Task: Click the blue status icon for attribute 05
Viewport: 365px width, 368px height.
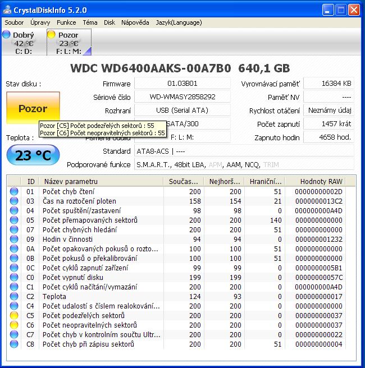Action: (x=14, y=220)
